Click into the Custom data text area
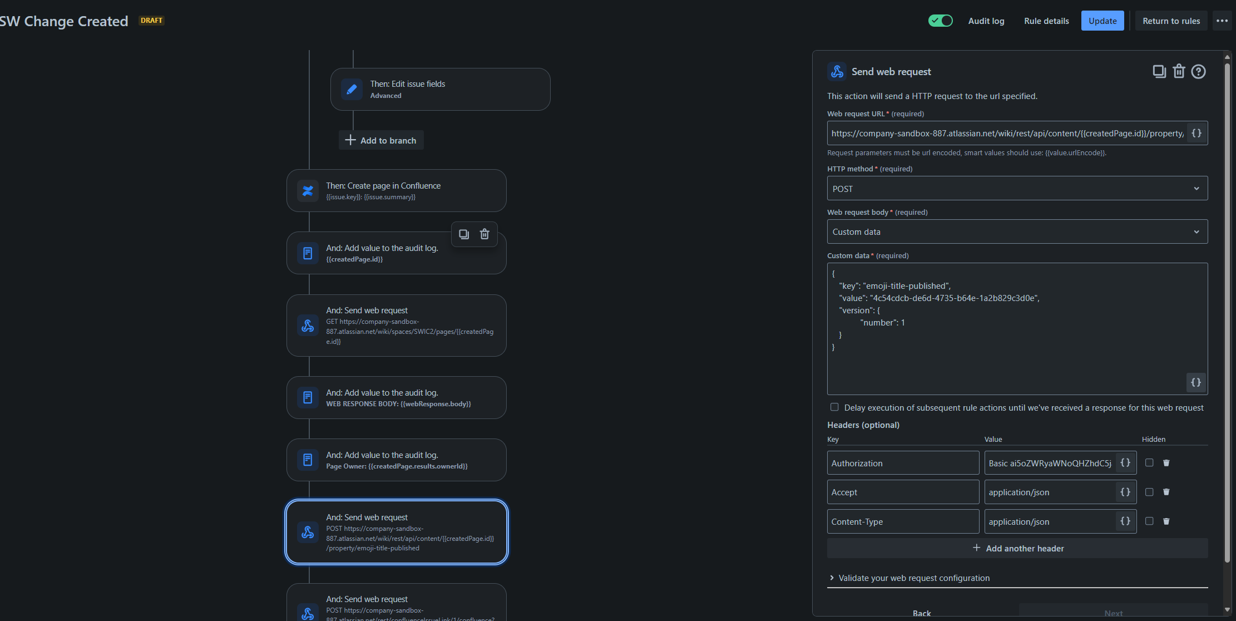Viewport: 1236px width, 621px height. click(x=1017, y=329)
